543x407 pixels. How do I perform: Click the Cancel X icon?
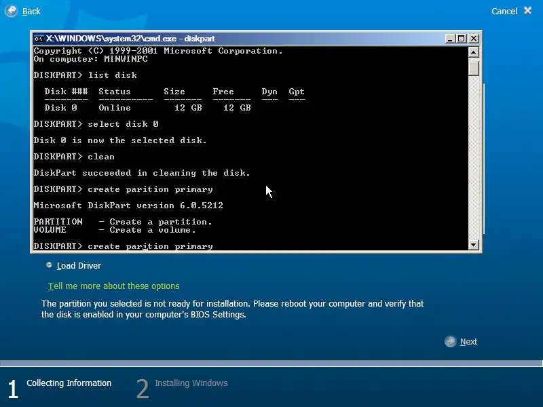(x=528, y=10)
